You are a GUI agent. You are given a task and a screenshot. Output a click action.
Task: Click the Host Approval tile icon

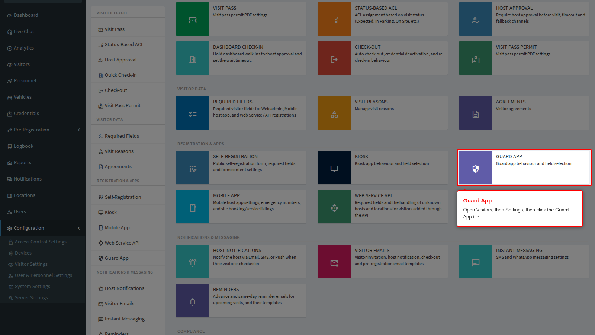[476, 19]
